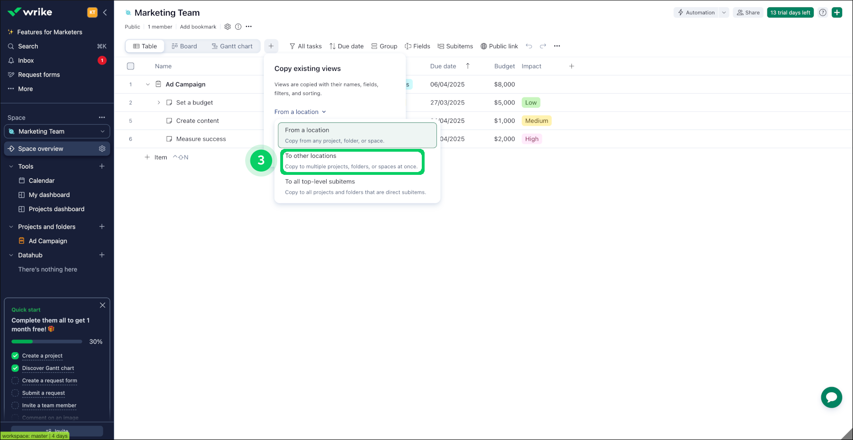Switch to the Gantt chart tab
The width and height of the screenshot is (853, 440).
pyautogui.click(x=232, y=46)
